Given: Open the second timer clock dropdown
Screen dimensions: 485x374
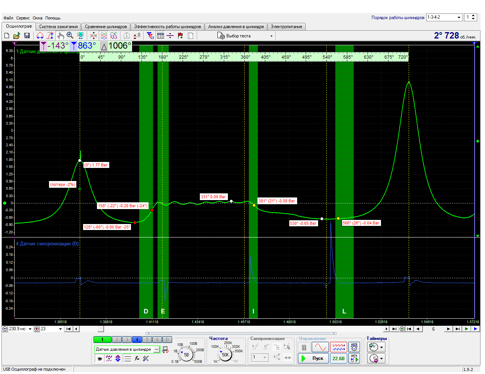Looking at the screenshot, I should coord(376,358).
